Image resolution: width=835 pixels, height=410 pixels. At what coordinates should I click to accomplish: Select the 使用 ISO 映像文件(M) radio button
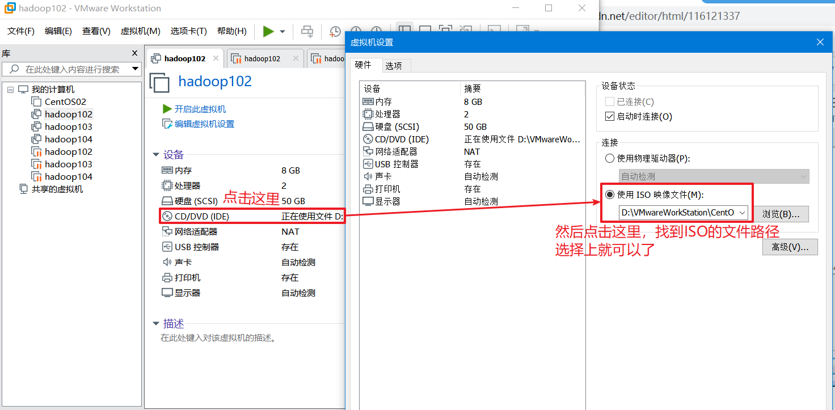coord(610,195)
